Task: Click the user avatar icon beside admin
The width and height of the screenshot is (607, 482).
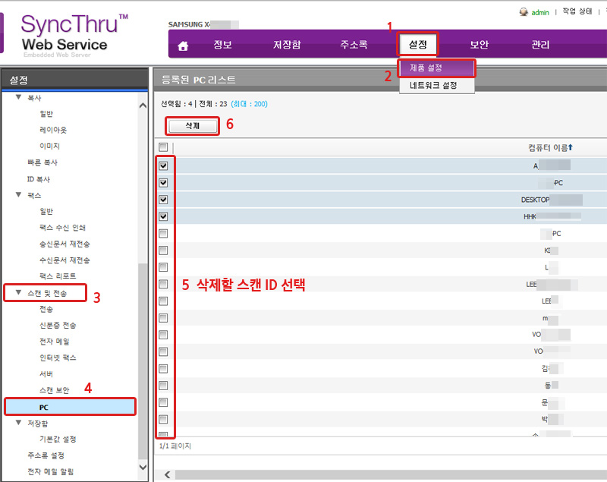Action: click(x=524, y=11)
